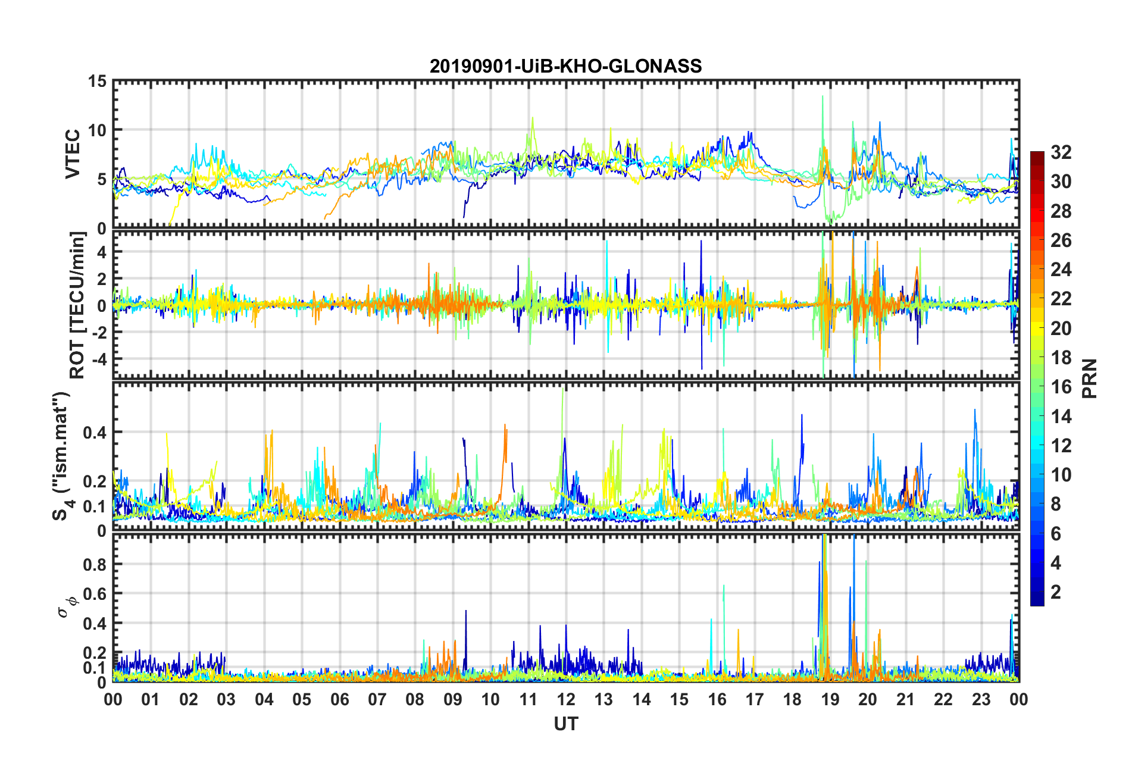Click the UT x-axis label
The height and width of the screenshot is (757, 1132).
[x=565, y=724]
